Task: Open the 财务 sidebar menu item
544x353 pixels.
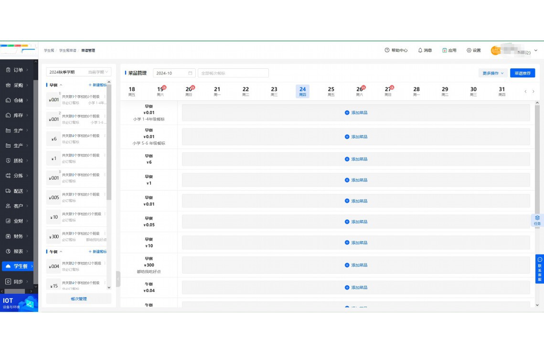Action: [x=18, y=236]
